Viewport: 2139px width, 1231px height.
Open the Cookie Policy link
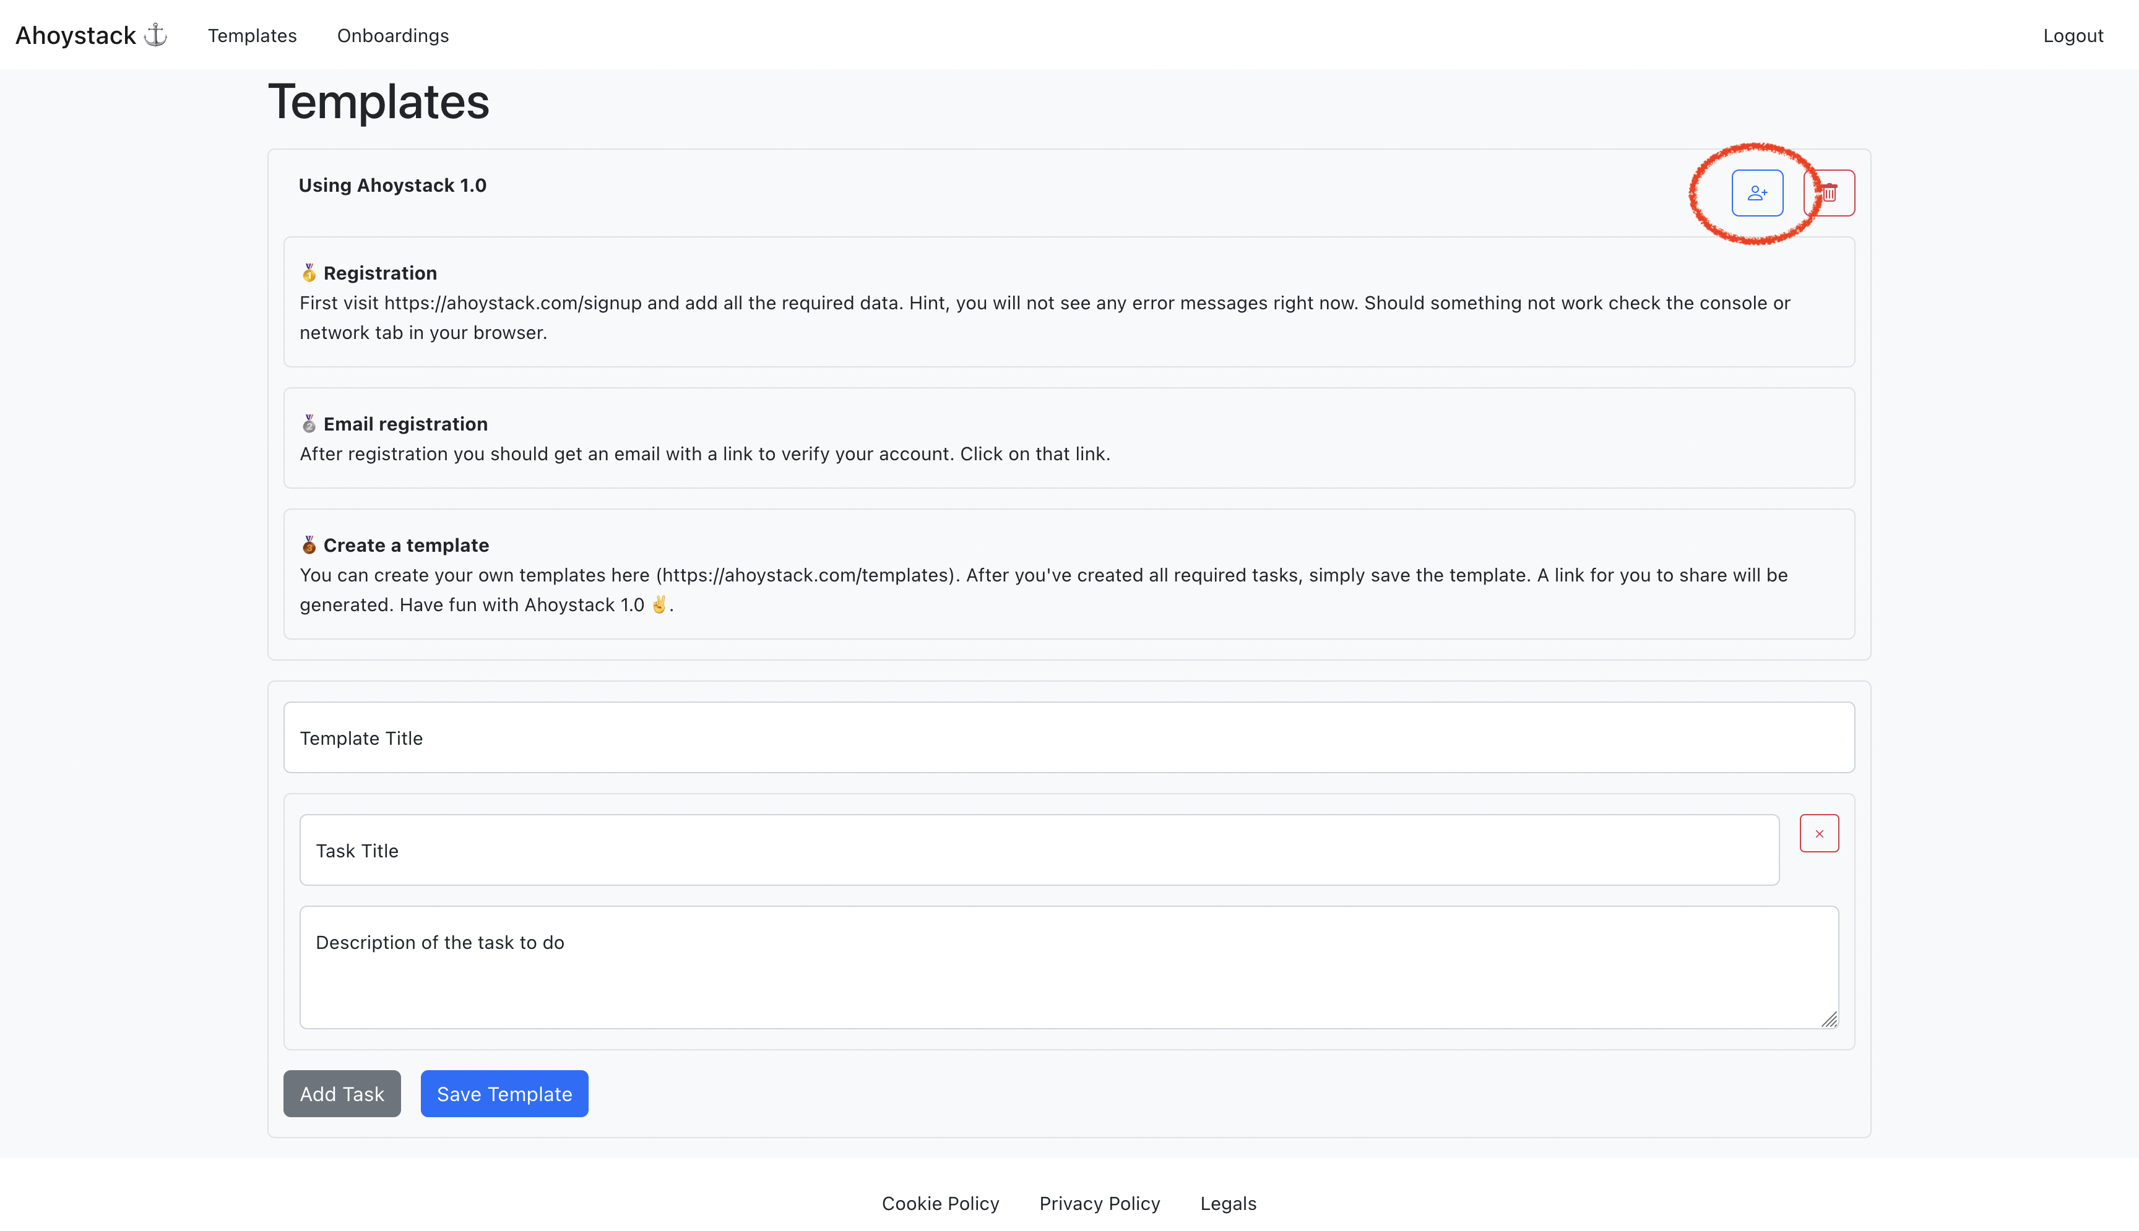coord(941,1203)
